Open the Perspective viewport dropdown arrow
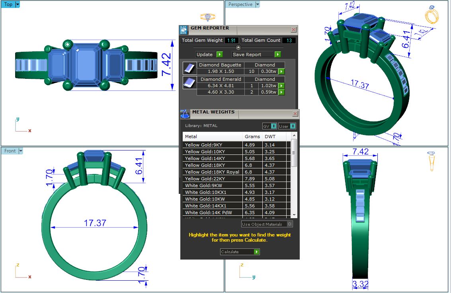Viewport: 451px width, 293px height. pos(258,4)
